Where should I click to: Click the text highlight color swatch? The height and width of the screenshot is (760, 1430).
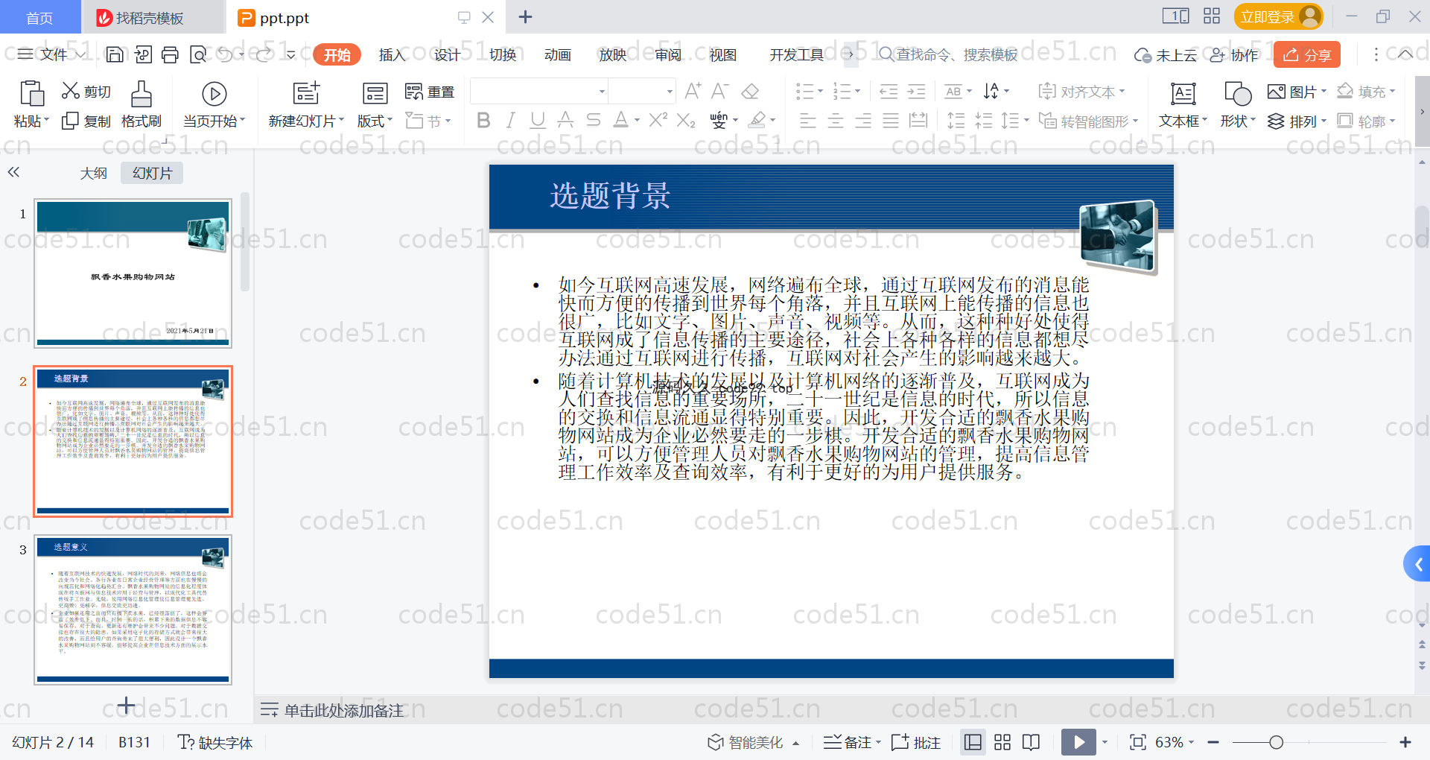(x=757, y=120)
